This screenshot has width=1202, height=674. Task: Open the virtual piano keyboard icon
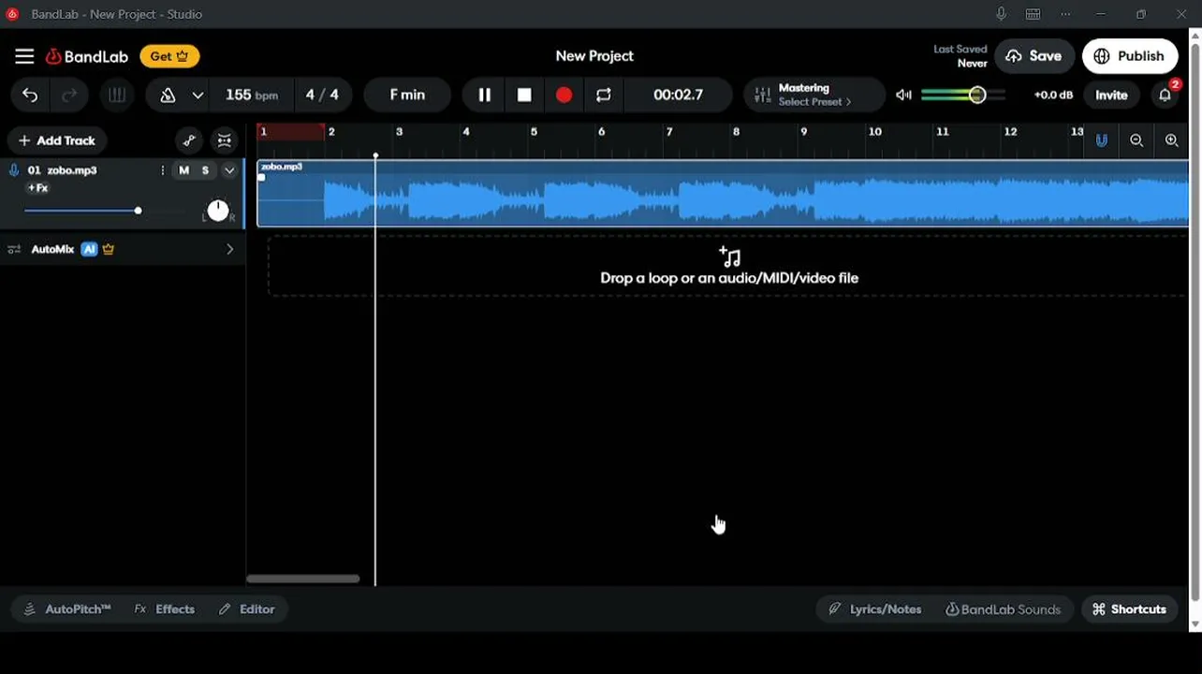tap(117, 95)
